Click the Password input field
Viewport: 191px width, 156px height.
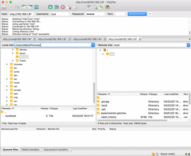(x=95, y=14)
